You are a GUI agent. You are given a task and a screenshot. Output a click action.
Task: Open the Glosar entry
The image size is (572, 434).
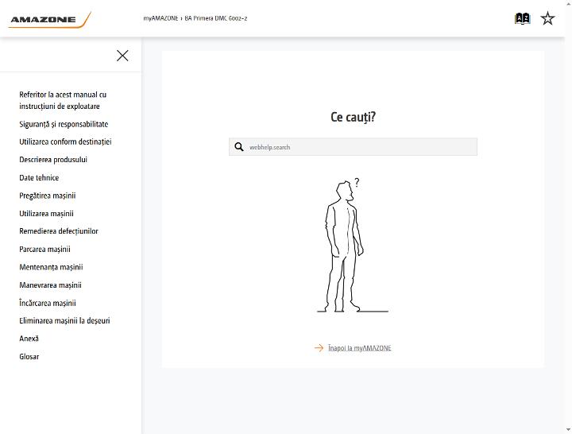pyautogui.click(x=29, y=357)
